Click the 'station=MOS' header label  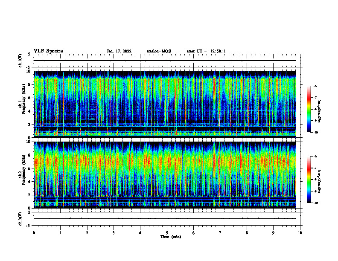tap(159, 51)
